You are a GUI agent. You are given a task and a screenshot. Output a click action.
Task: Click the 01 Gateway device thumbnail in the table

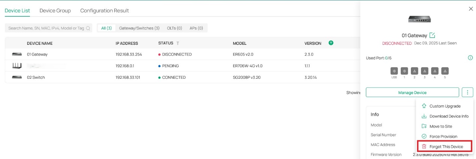point(17,54)
